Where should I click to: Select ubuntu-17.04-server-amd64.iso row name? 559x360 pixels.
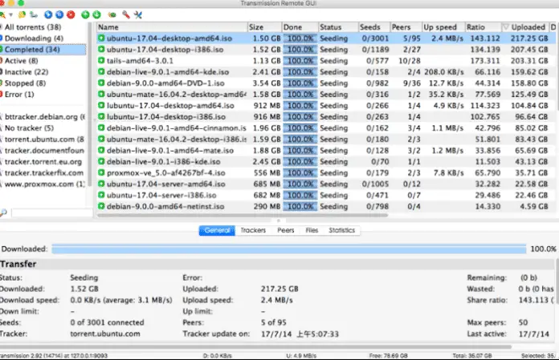(x=165, y=184)
